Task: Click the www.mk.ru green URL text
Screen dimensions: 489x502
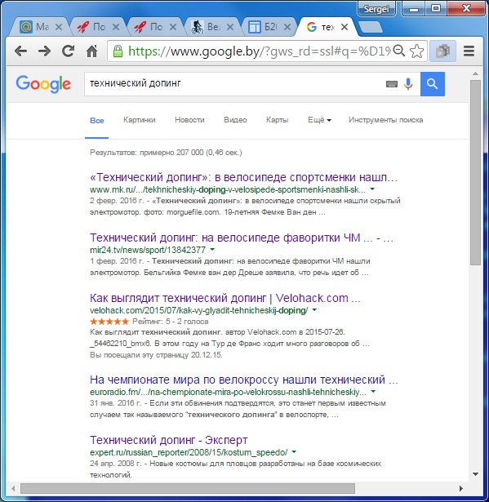Action: tap(228, 189)
